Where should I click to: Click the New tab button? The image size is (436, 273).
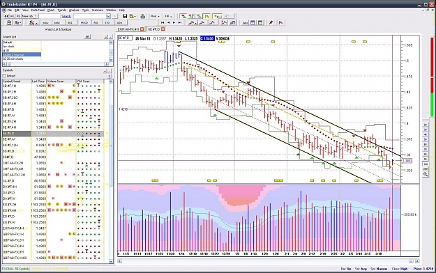tap(29, 16)
